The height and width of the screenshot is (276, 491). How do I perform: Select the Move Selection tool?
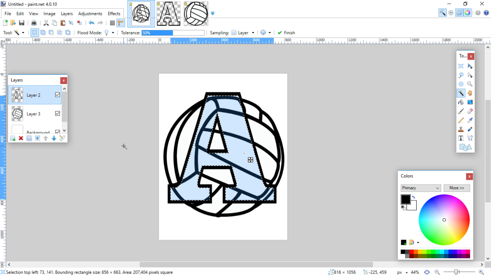point(470,75)
